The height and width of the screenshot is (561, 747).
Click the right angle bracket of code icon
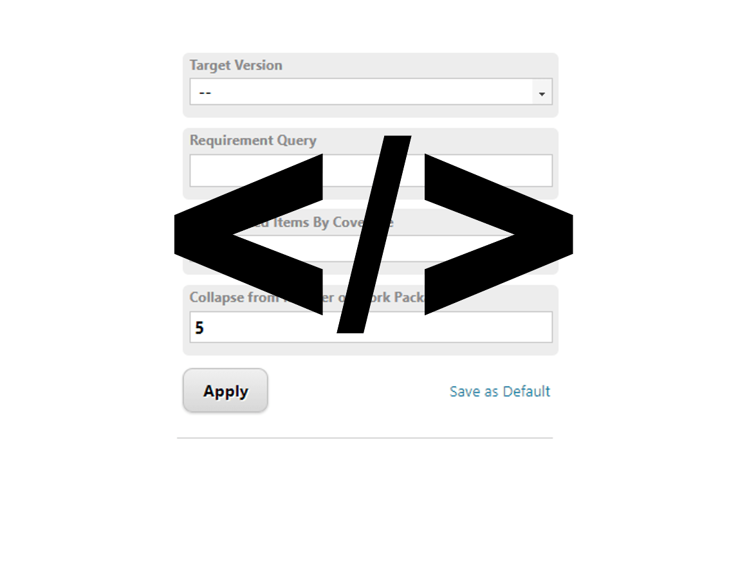[499, 234]
